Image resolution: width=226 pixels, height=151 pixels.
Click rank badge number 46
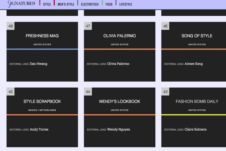pos(165,26)
